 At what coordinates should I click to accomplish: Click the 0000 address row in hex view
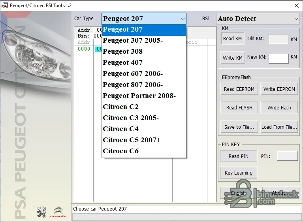84,49
